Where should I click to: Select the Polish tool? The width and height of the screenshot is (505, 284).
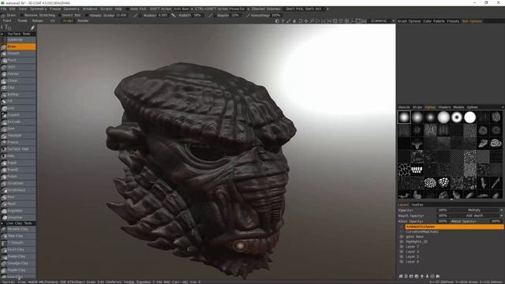tap(18, 177)
